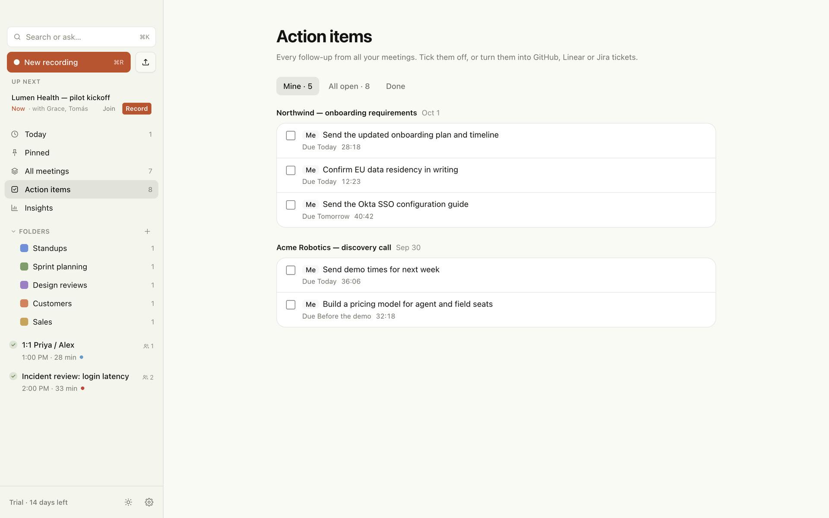Toggle the light theme sun icon
The height and width of the screenshot is (518, 829).
coord(128,502)
